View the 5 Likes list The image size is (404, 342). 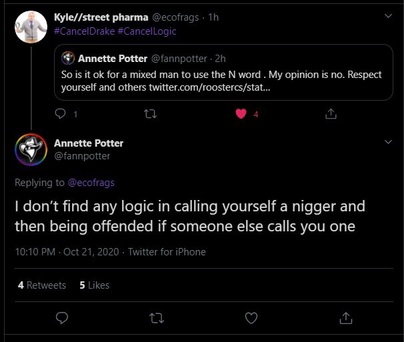95,285
